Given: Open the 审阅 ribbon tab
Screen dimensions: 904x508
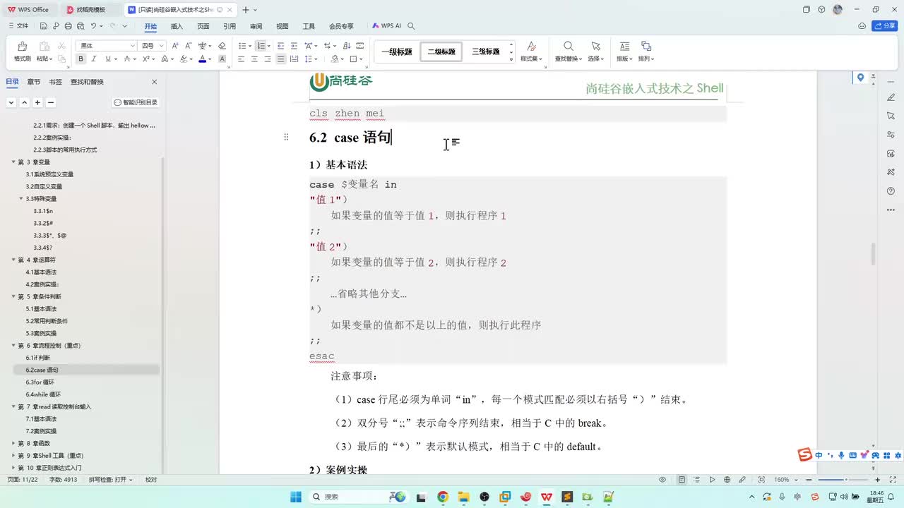Looking at the screenshot, I should coord(256,26).
